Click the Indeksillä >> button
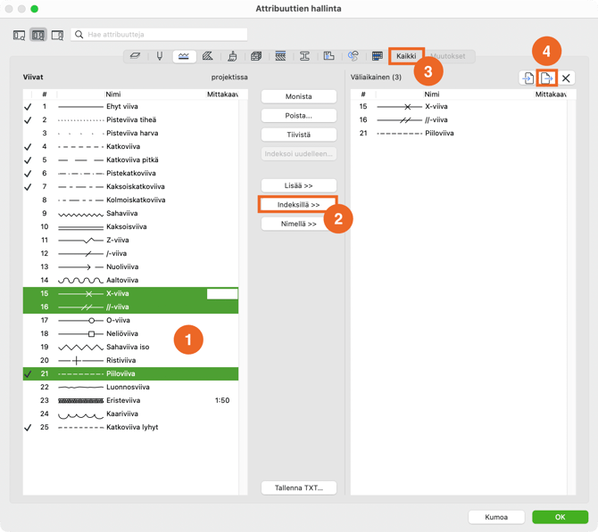 tap(298, 205)
